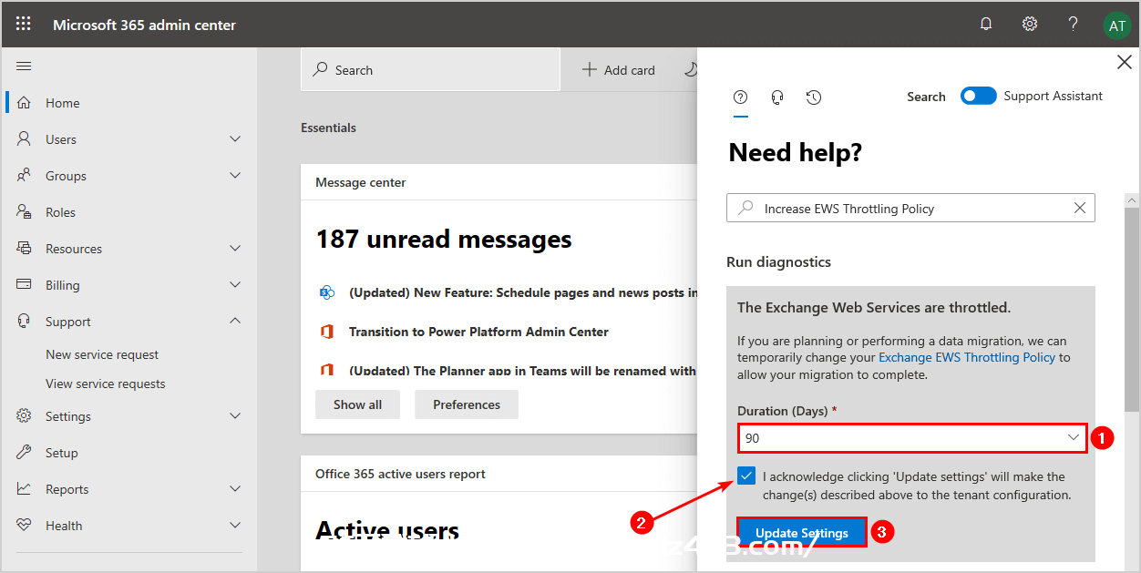
Task: Open the AT account avatar menu
Action: (x=1116, y=26)
